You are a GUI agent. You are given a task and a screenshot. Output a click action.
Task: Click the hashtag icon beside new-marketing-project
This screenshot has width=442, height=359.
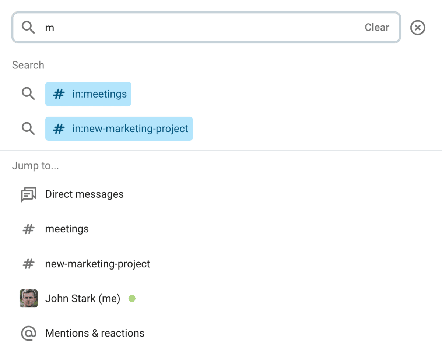click(28, 264)
